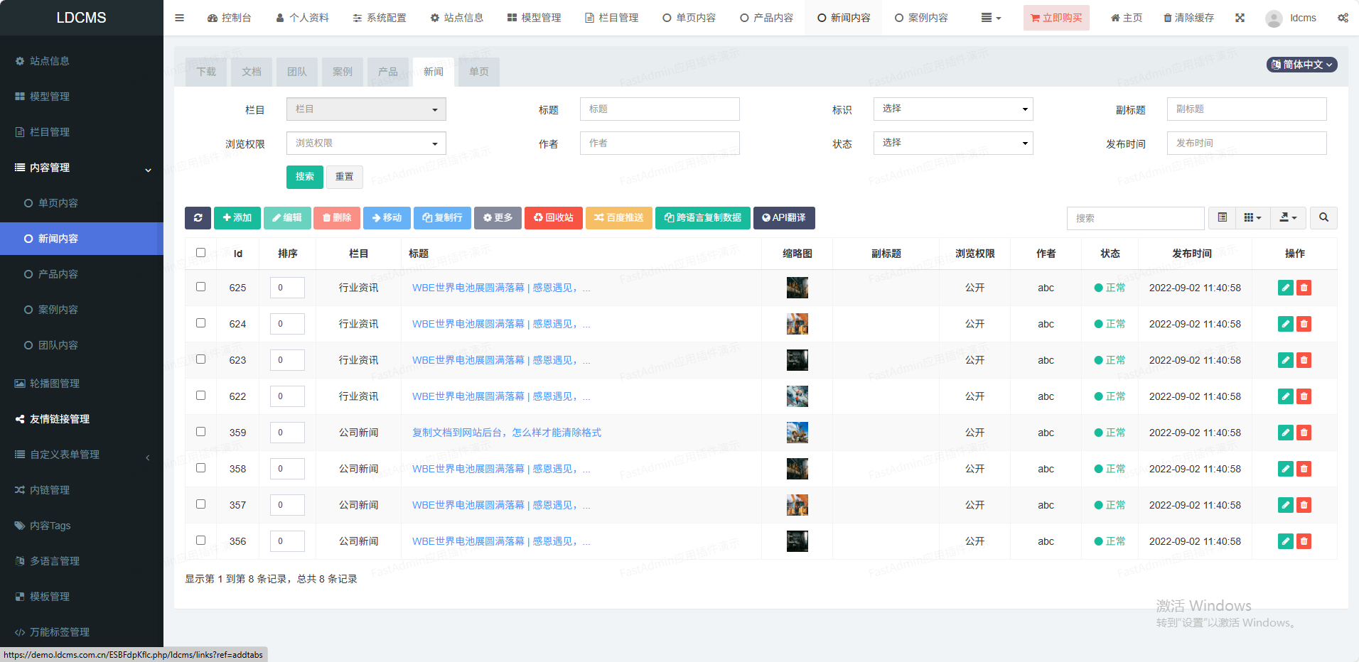Select the checkbox for row 356
The width and height of the screenshot is (1359, 662).
200,541
